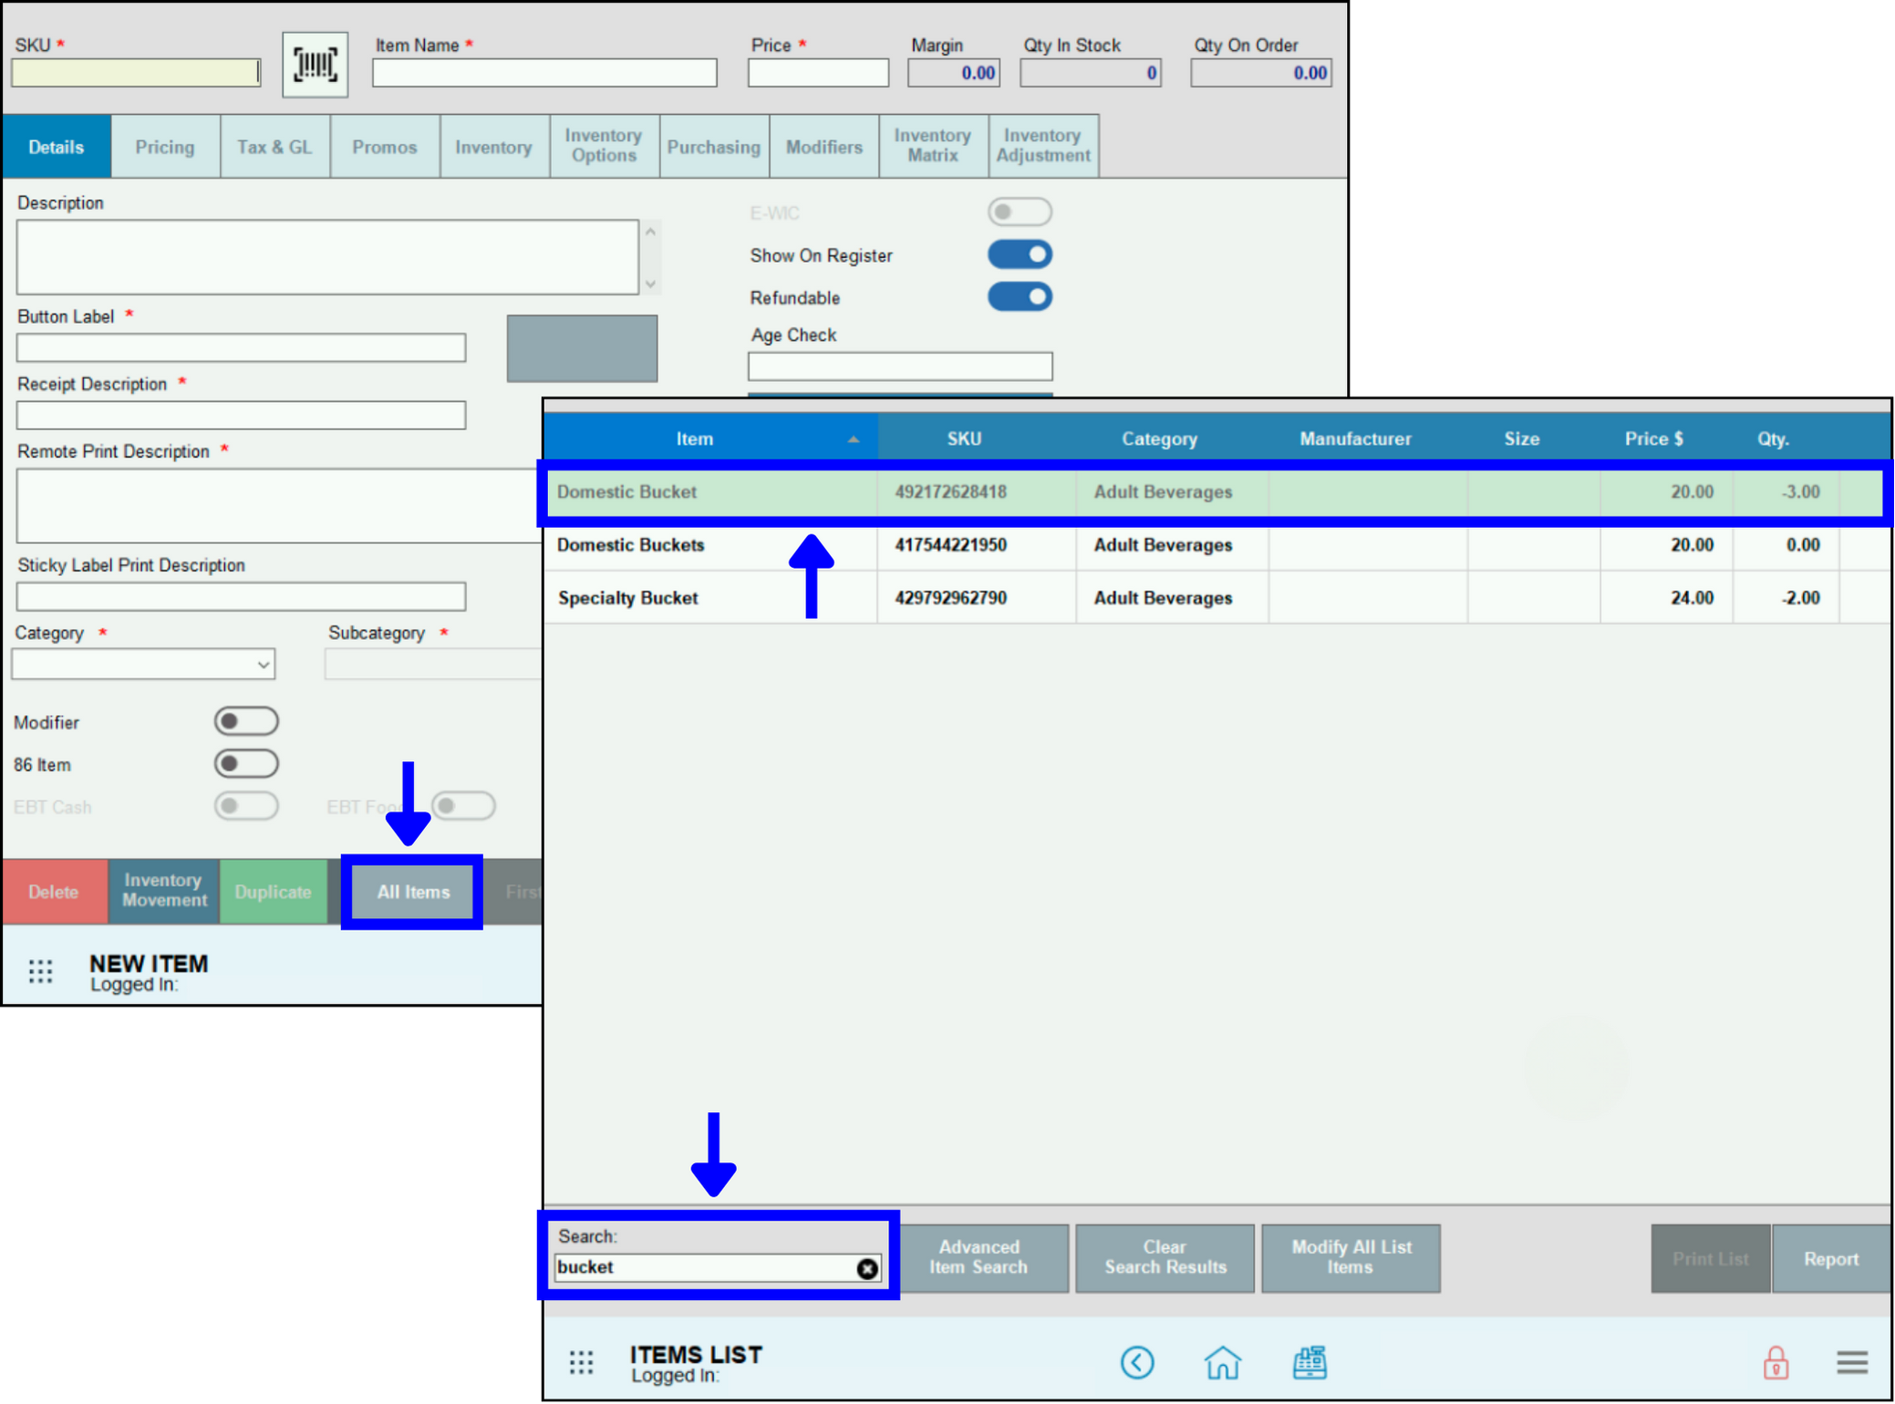This screenshot has height=1404, width=1895.
Task: Clear the search text with X icon
Action: [x=866, y=1268]
